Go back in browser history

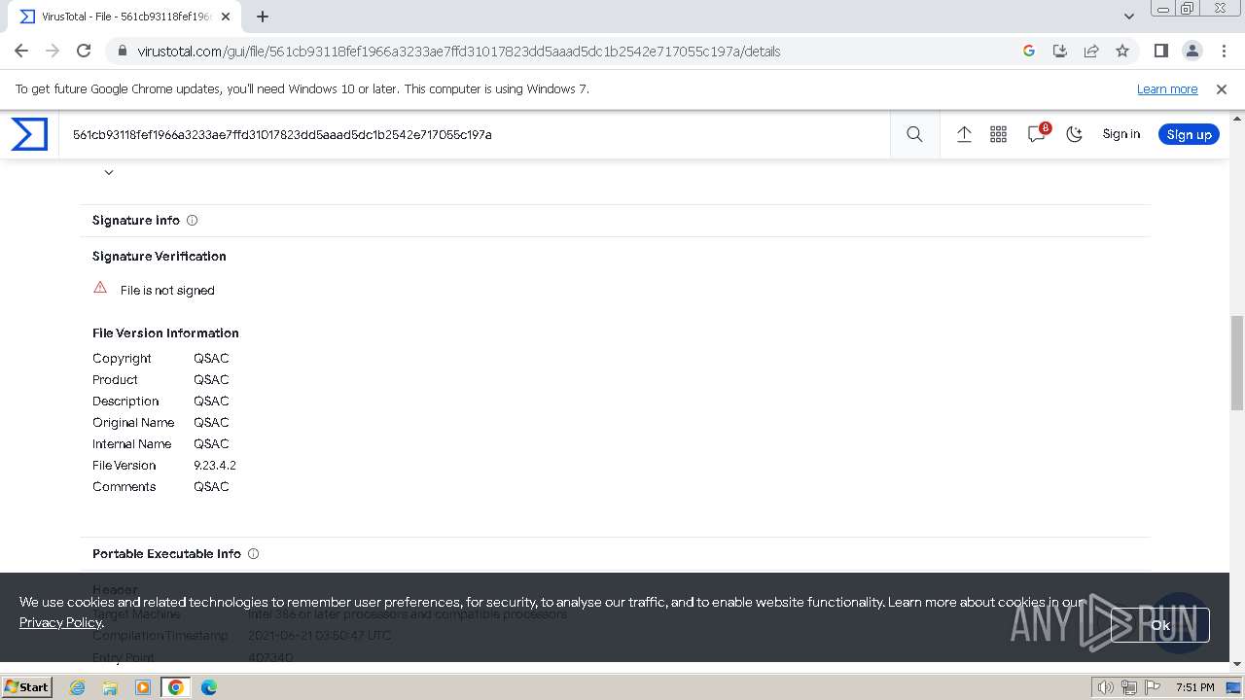pyautogui.click(x=21, y=51)
